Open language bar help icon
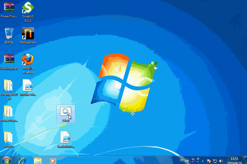Image resolution: width=247 pixels, height=164 pixels. tap(193, 160)
